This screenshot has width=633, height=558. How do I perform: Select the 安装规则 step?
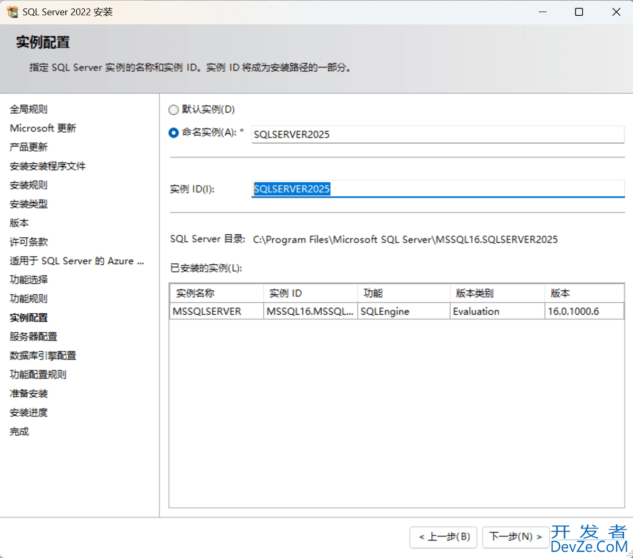coord(28,185)
